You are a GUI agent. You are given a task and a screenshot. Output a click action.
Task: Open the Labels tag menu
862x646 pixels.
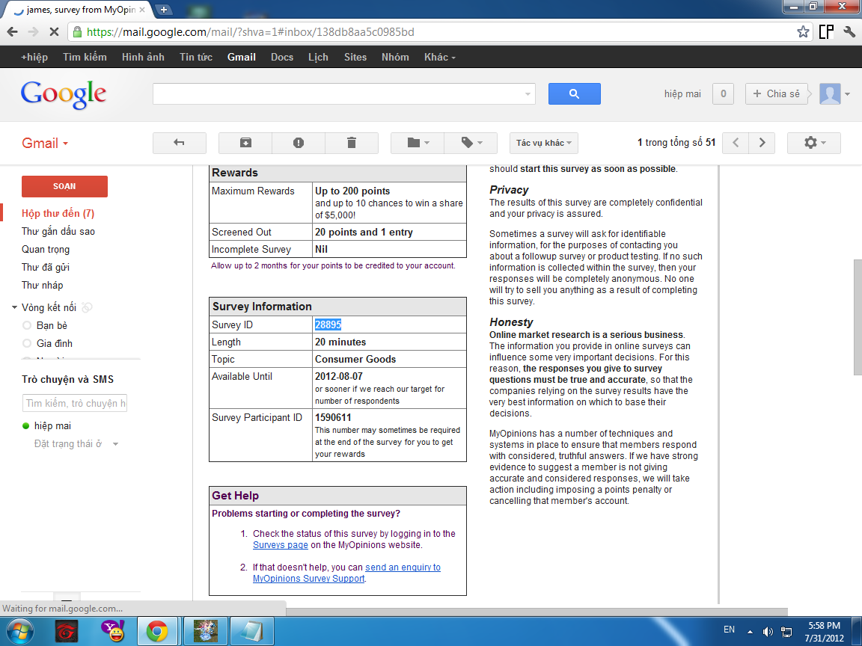coord(471,143)
